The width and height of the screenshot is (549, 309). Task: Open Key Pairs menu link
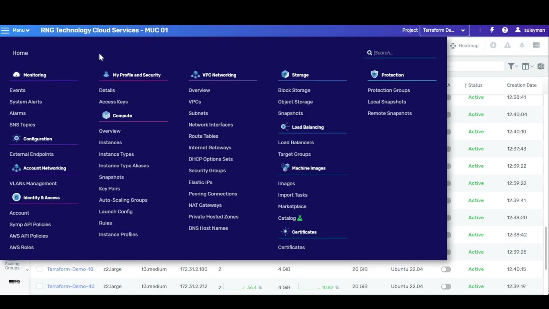point(109,189)
